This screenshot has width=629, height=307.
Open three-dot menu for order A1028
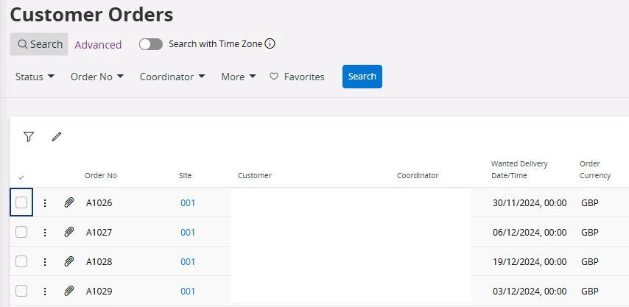click(x=45, y=262)
